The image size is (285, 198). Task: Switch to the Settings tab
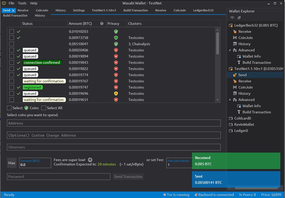[x=79, y=10]
